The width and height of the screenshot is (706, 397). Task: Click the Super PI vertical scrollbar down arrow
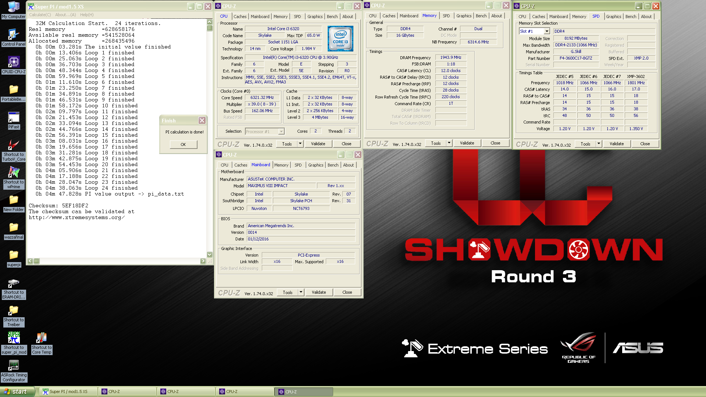[210, 254]
